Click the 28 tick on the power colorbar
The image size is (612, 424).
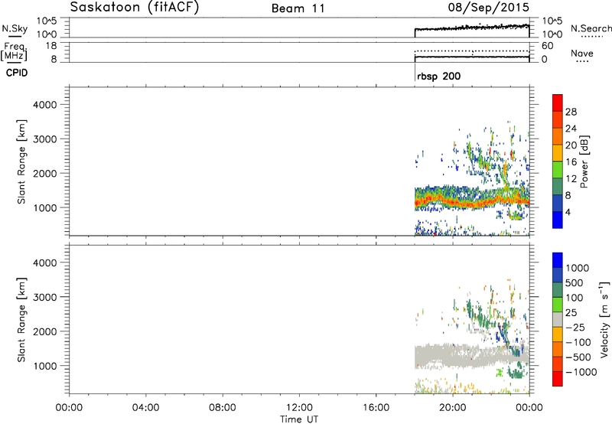click(x=571, y=112)
